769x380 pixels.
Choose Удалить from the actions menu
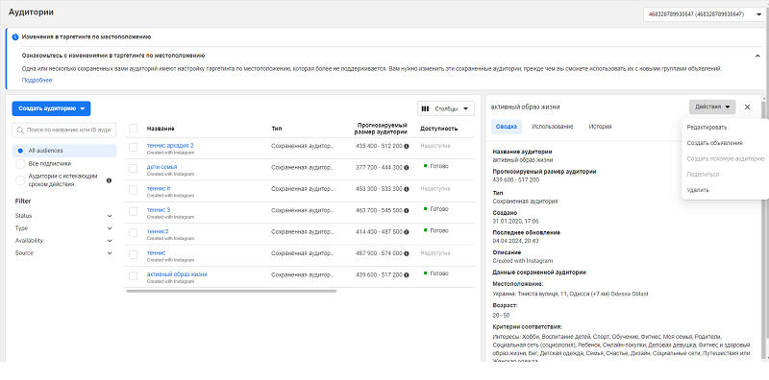tap(698, 190)
